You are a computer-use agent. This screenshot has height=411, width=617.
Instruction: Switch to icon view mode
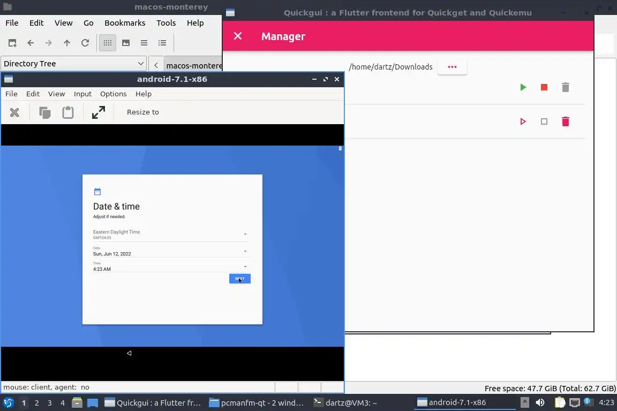point(108,43)
